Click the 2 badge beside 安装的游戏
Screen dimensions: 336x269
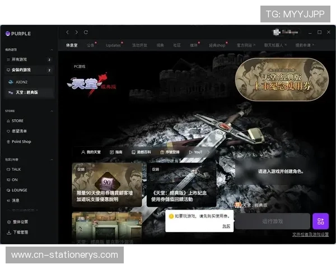[49, 70]
